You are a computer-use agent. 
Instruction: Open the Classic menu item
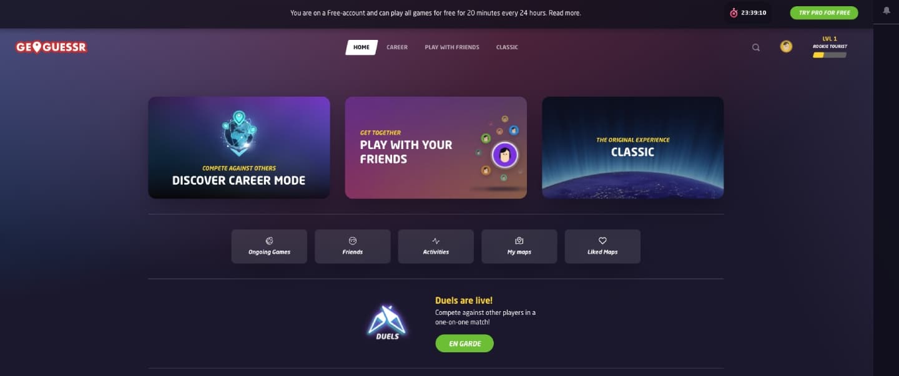(x=507, y=47)
